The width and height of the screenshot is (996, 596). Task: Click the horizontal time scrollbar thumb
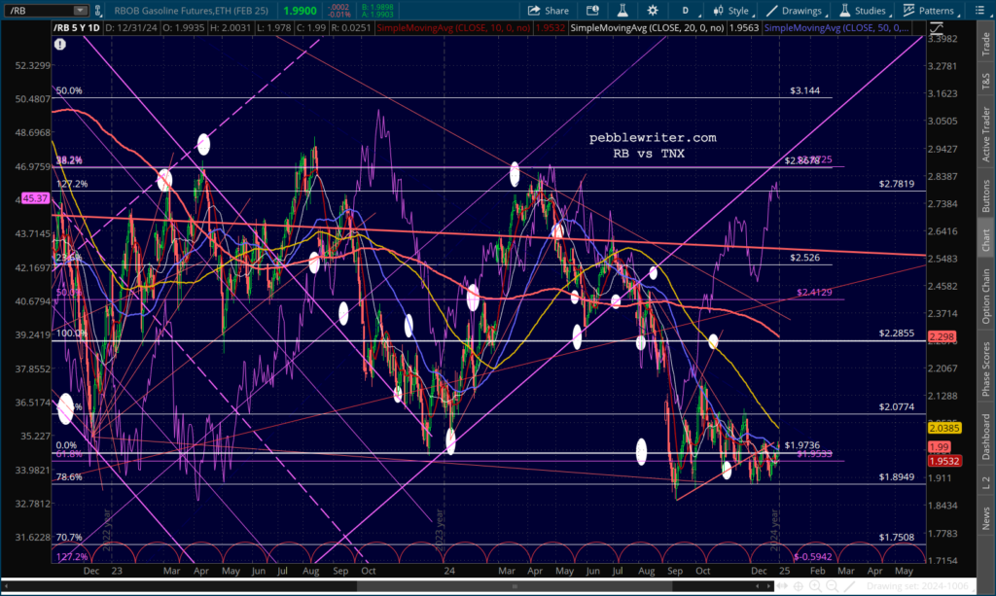point(515,586)
